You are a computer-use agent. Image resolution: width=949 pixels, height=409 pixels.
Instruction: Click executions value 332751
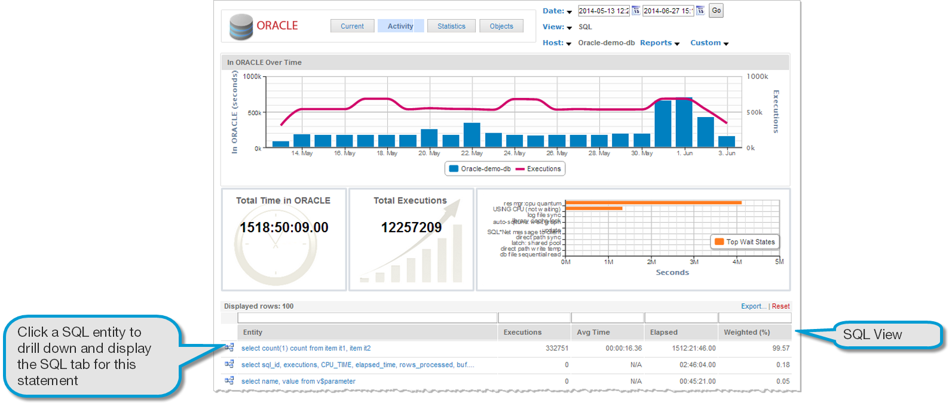click(x=557, y=348)
